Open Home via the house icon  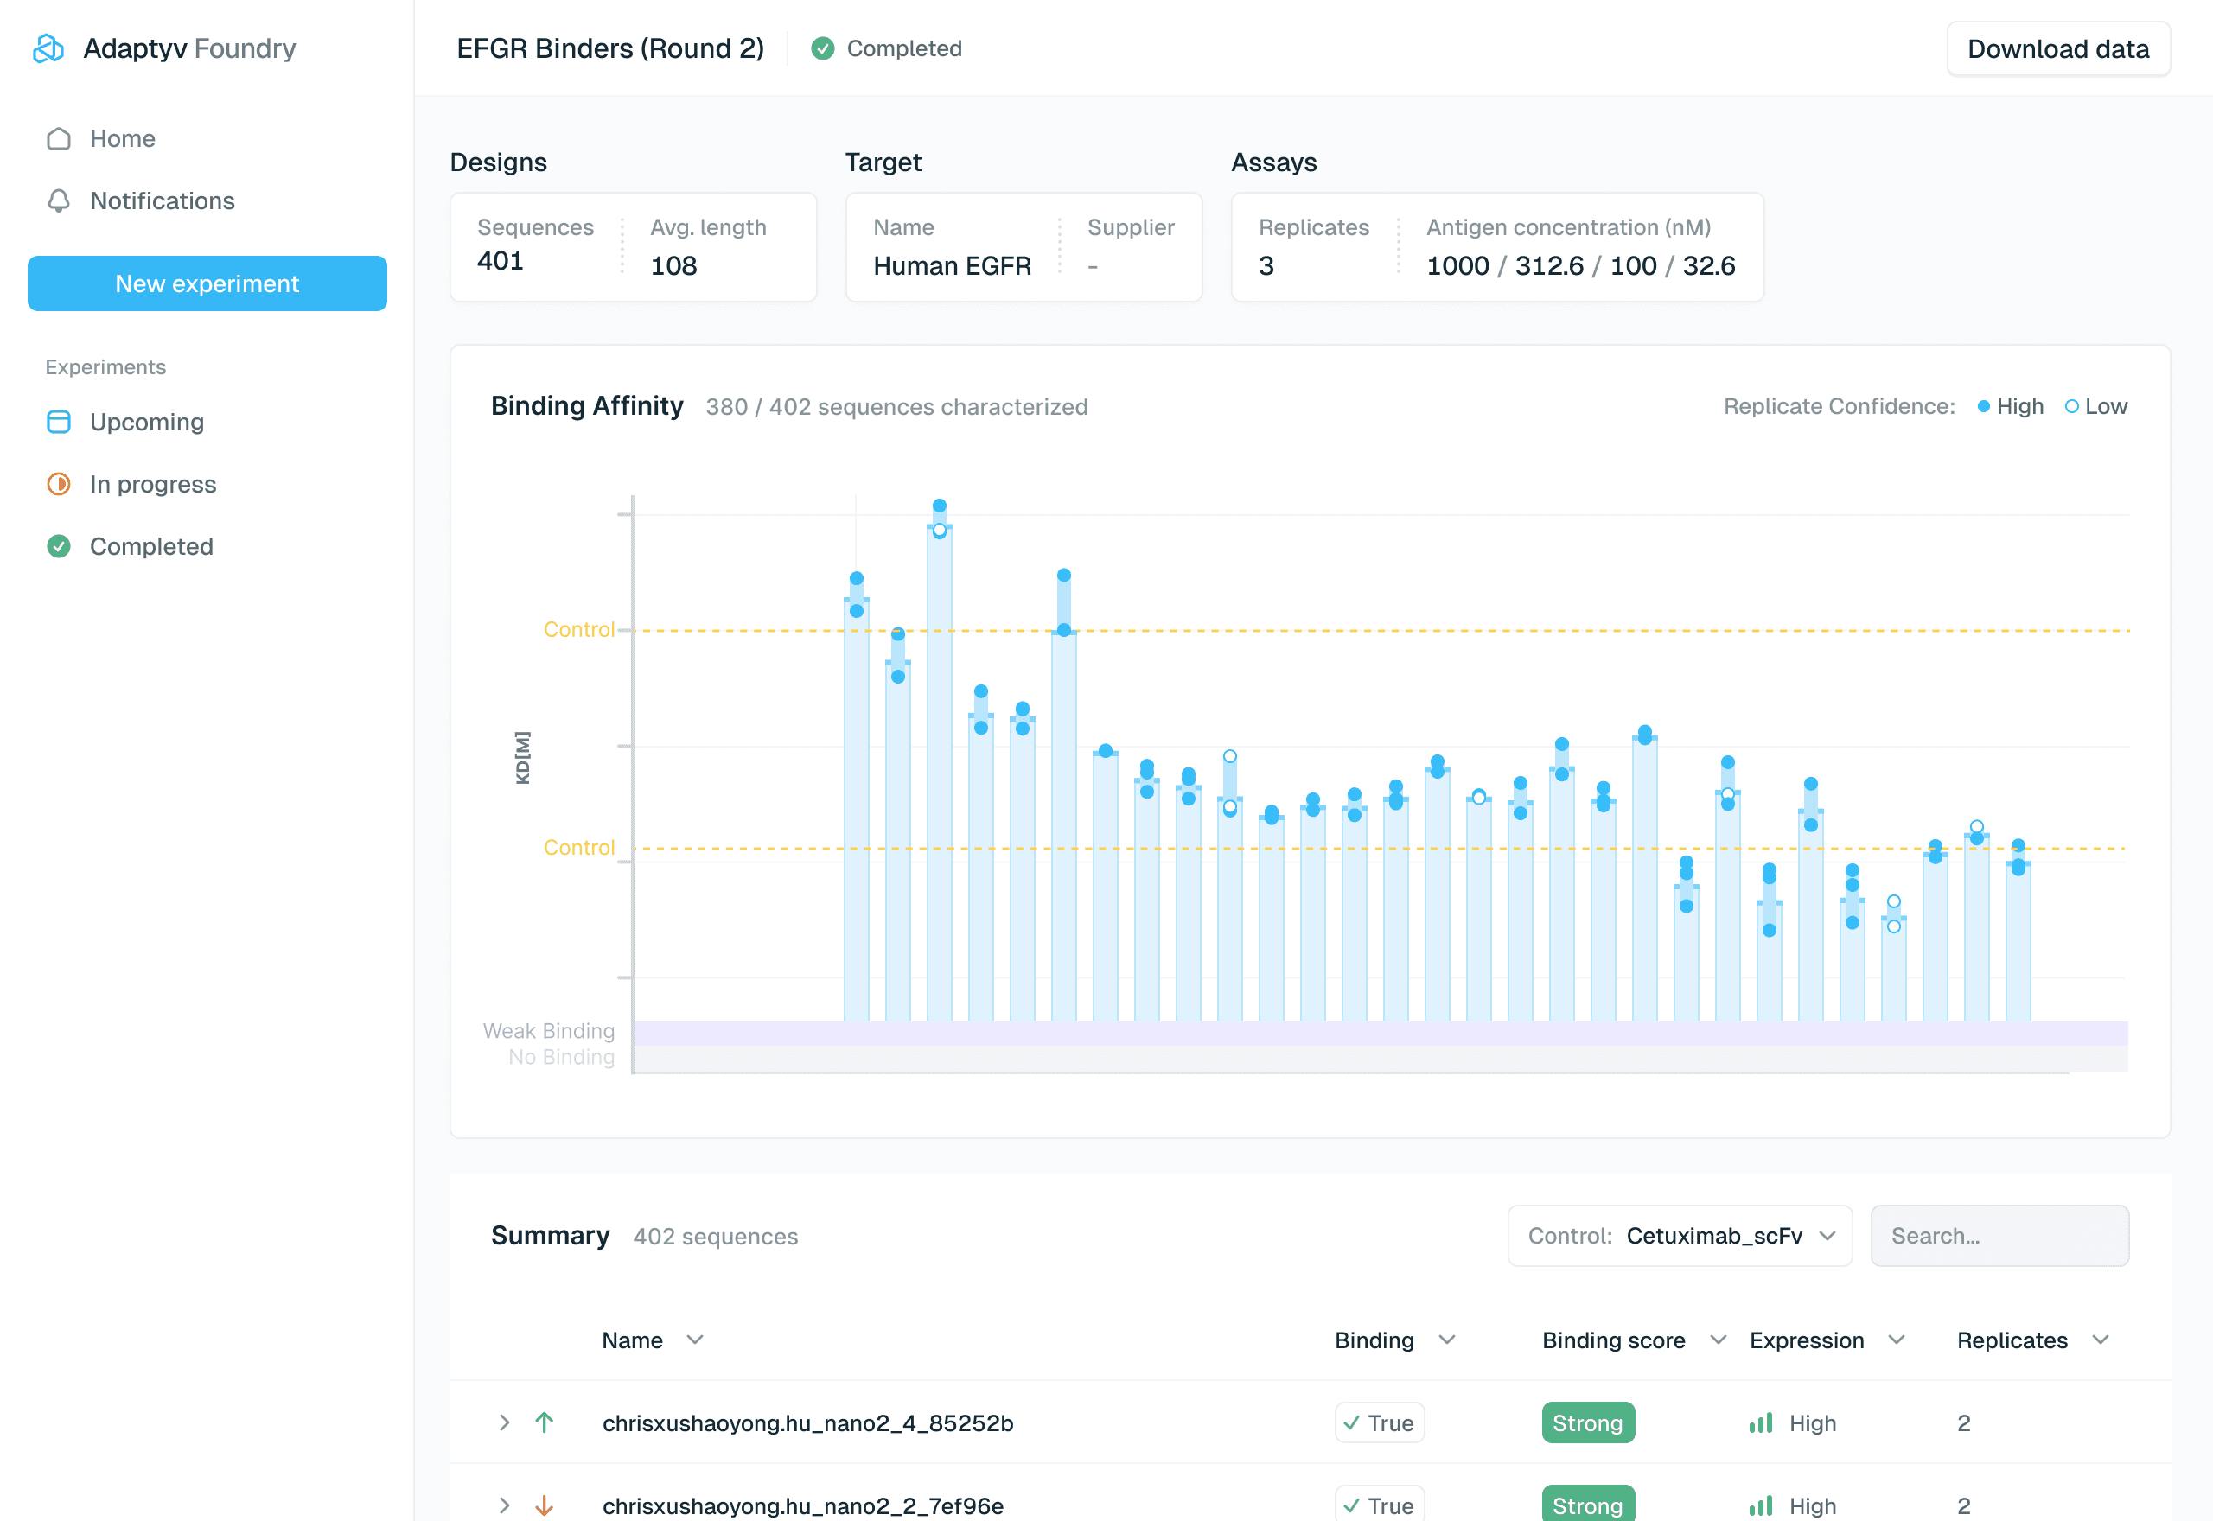coord(58,139)
